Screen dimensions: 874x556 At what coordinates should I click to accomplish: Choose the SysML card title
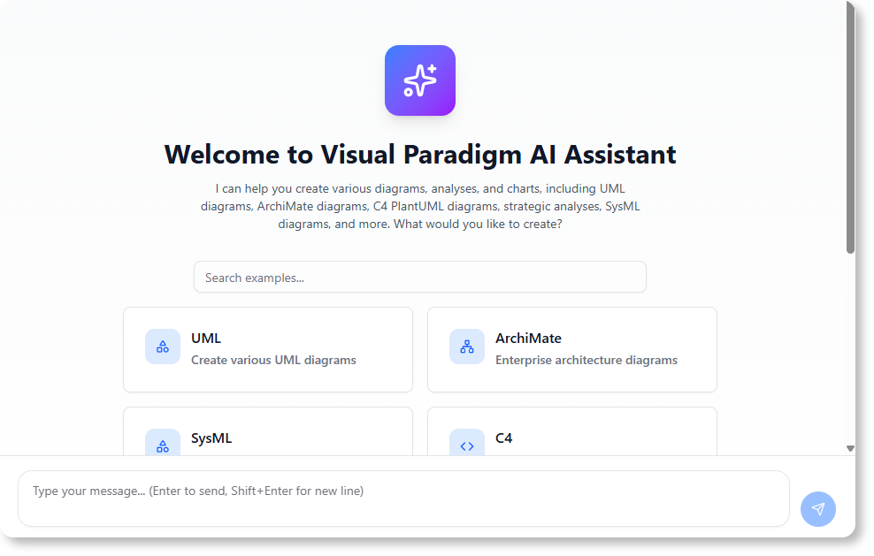click(211, 438)
